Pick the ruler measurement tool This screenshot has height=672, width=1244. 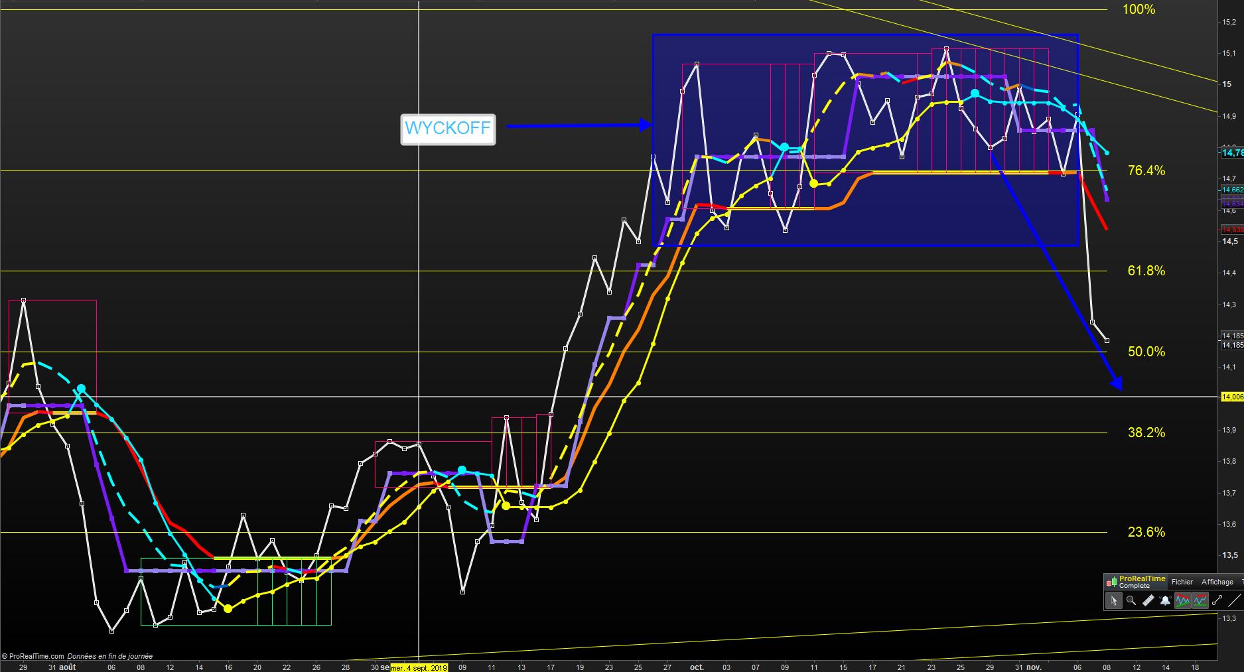[1148, 600]
